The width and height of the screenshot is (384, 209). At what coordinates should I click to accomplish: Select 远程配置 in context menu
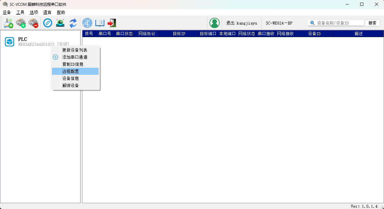75,71
